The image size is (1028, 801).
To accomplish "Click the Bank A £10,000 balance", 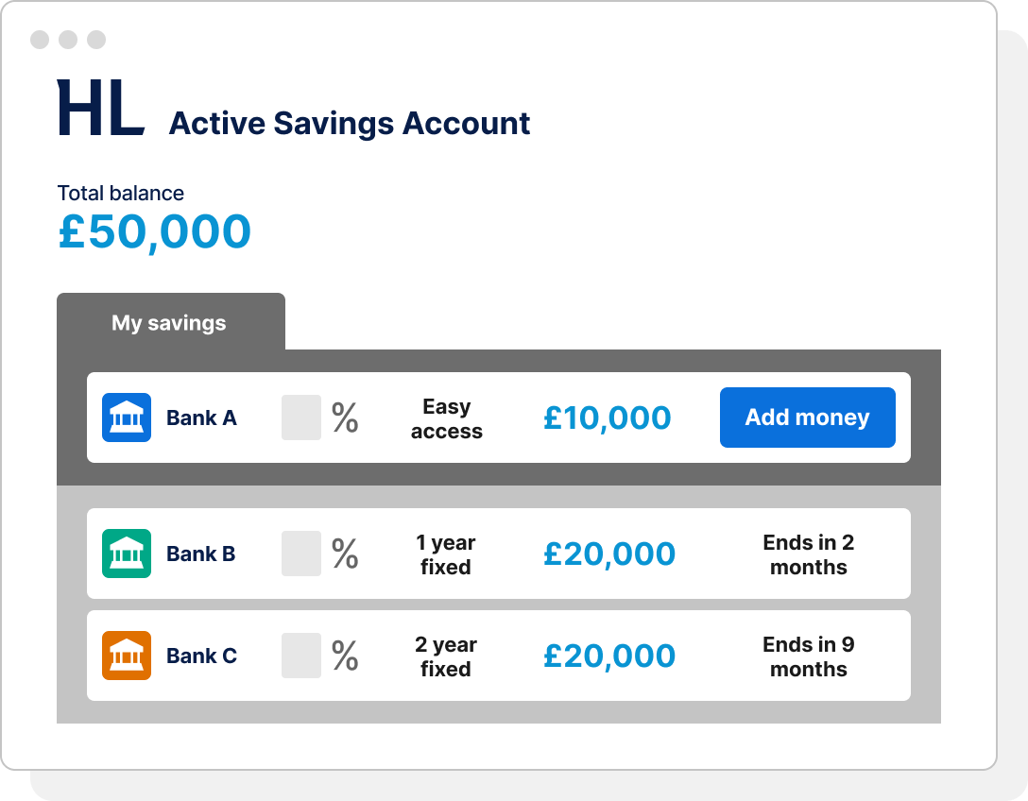I will (x=608, y=418).
